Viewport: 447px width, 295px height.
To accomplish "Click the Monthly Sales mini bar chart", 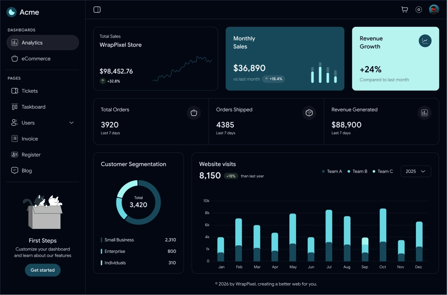I will coord(324,73).
